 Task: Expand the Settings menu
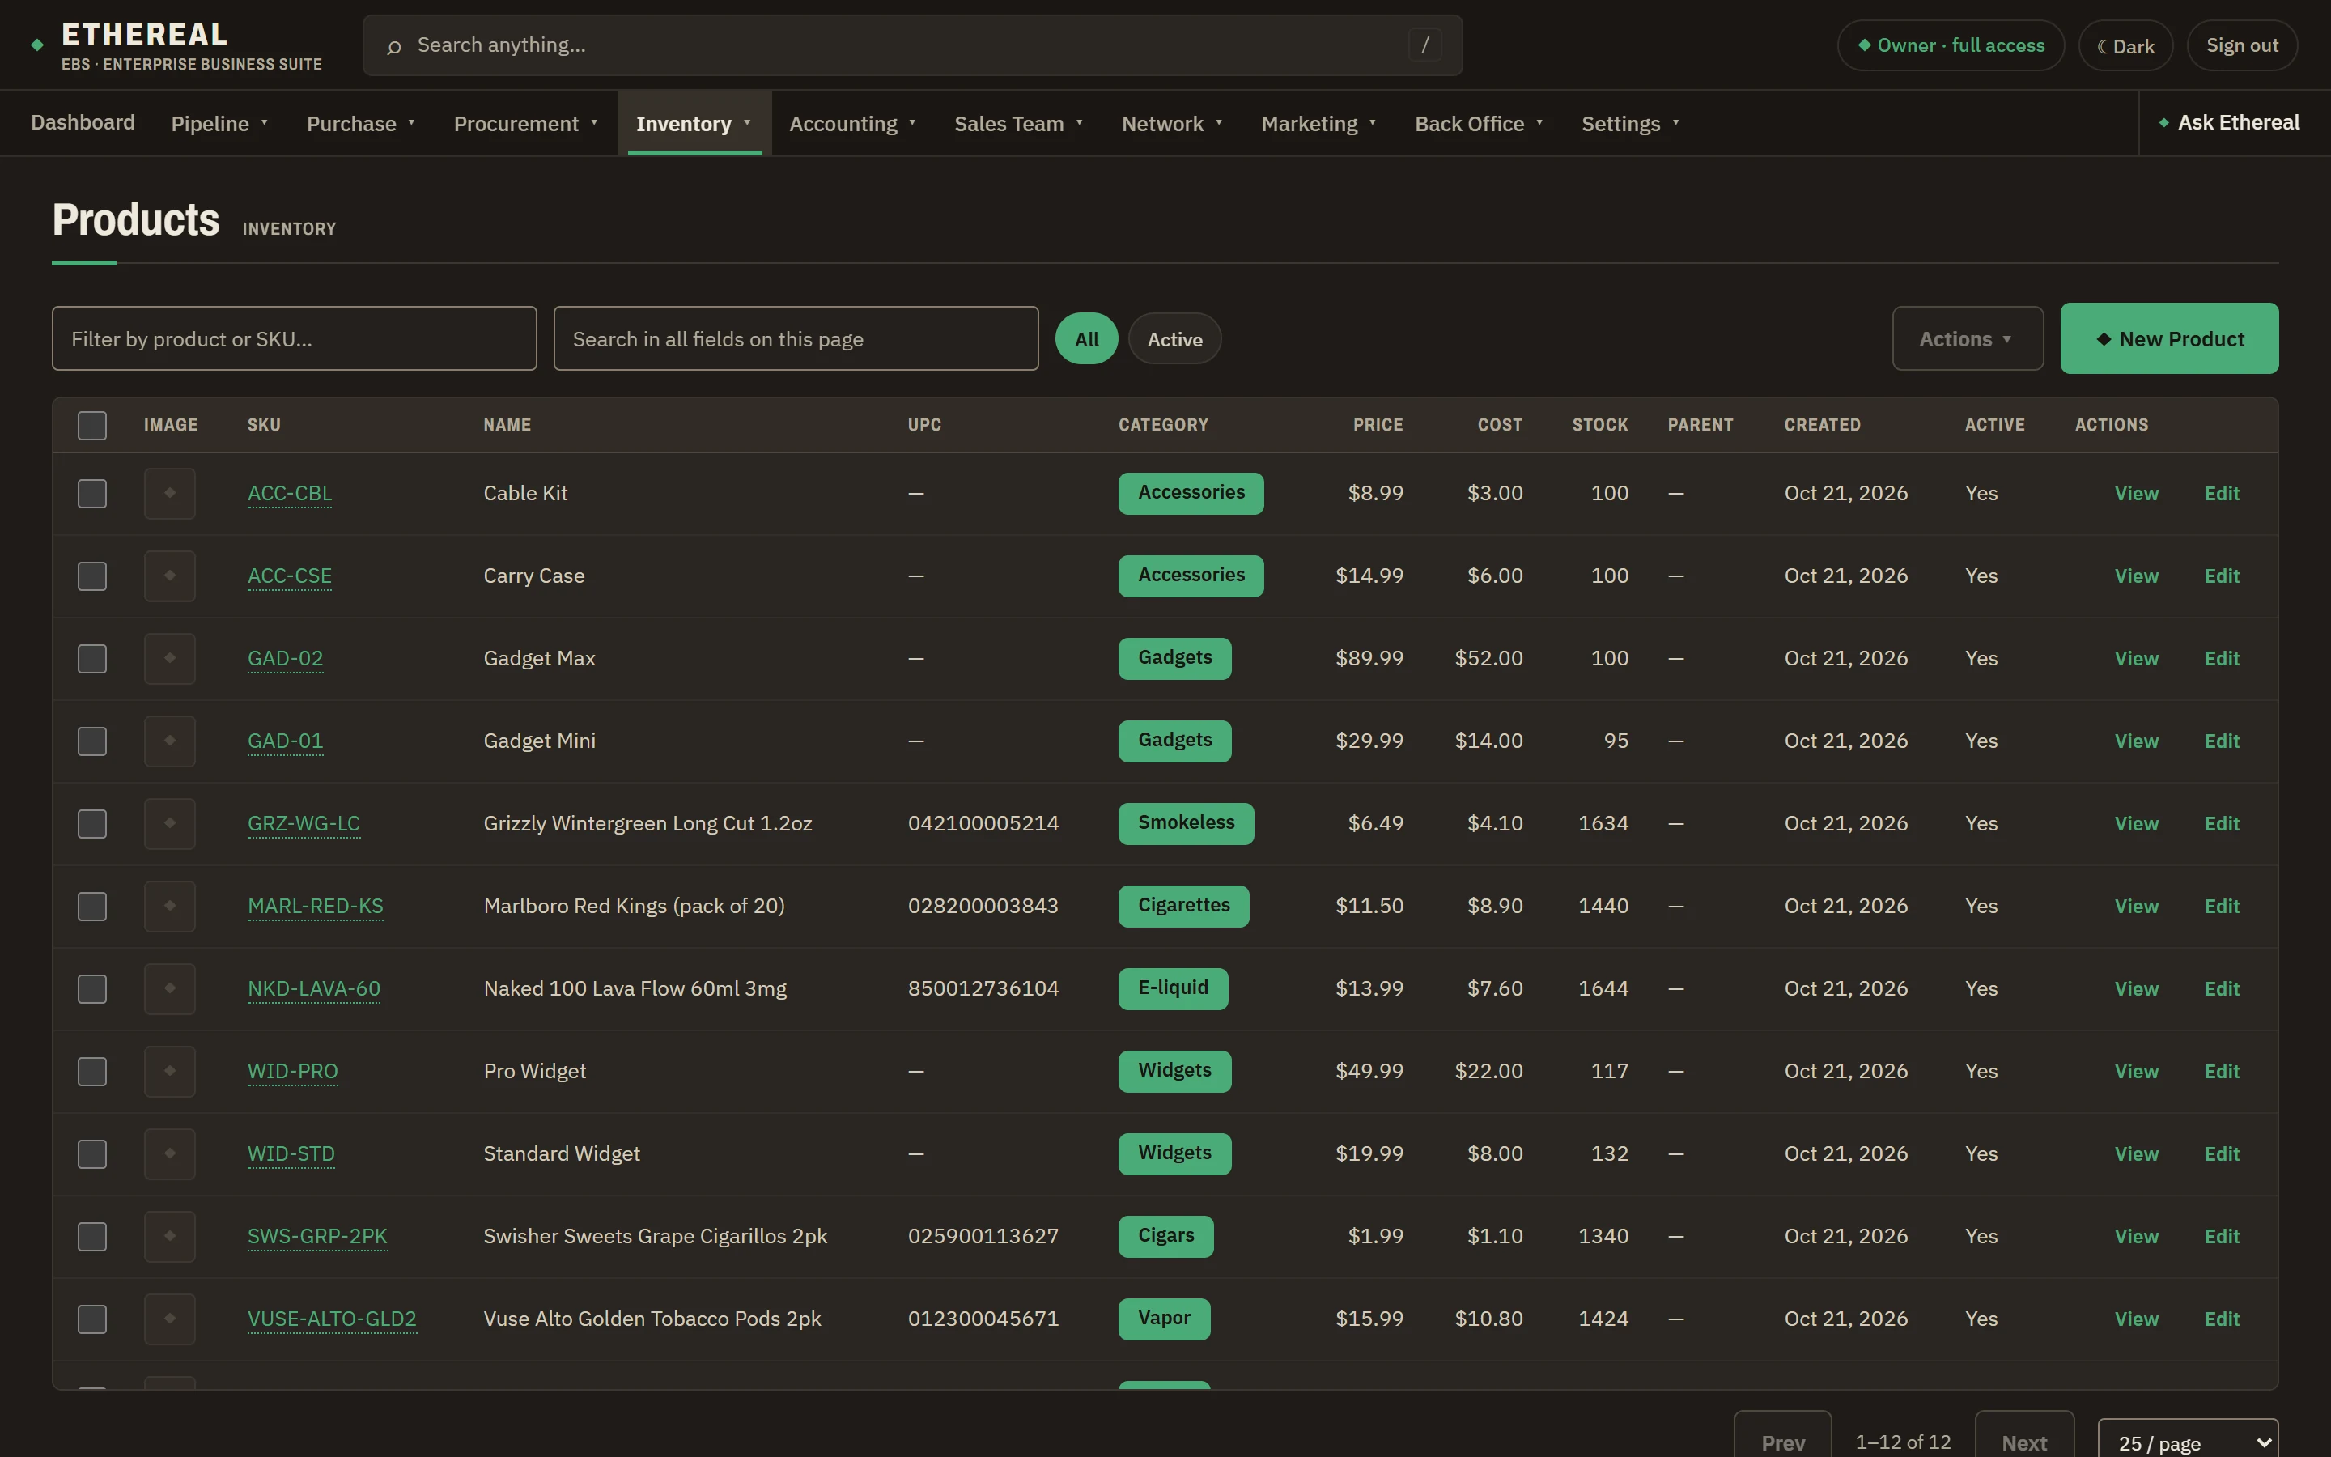point(1630,123)
